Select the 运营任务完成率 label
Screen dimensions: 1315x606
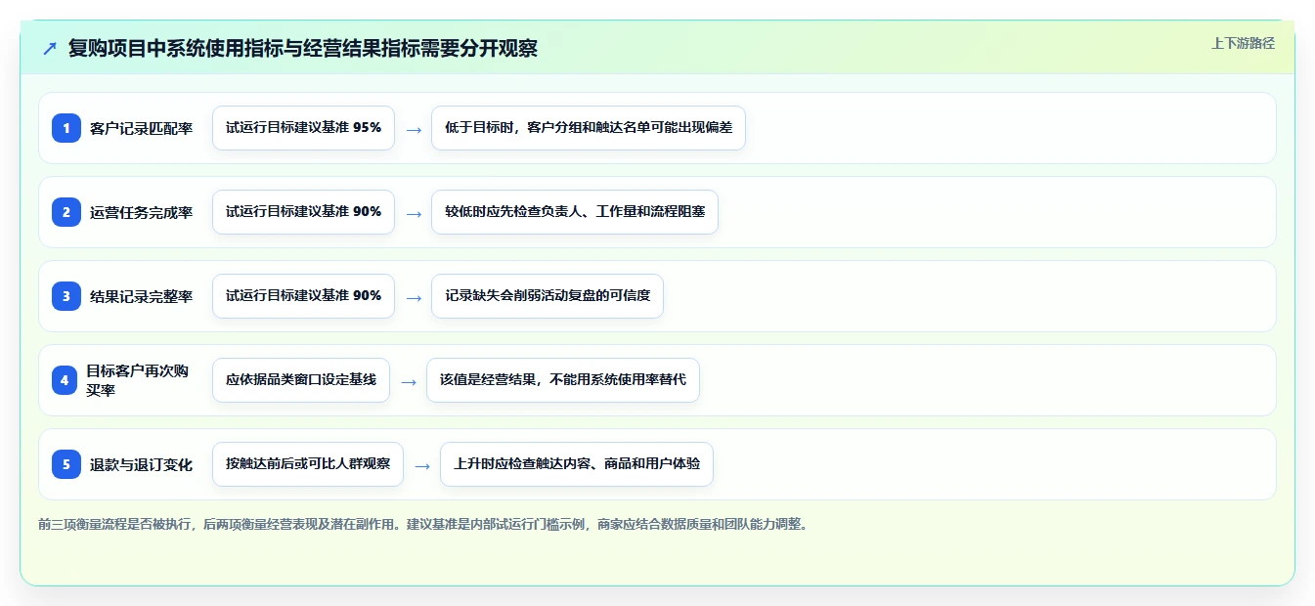pyautogui.click(x=142, y=212)
